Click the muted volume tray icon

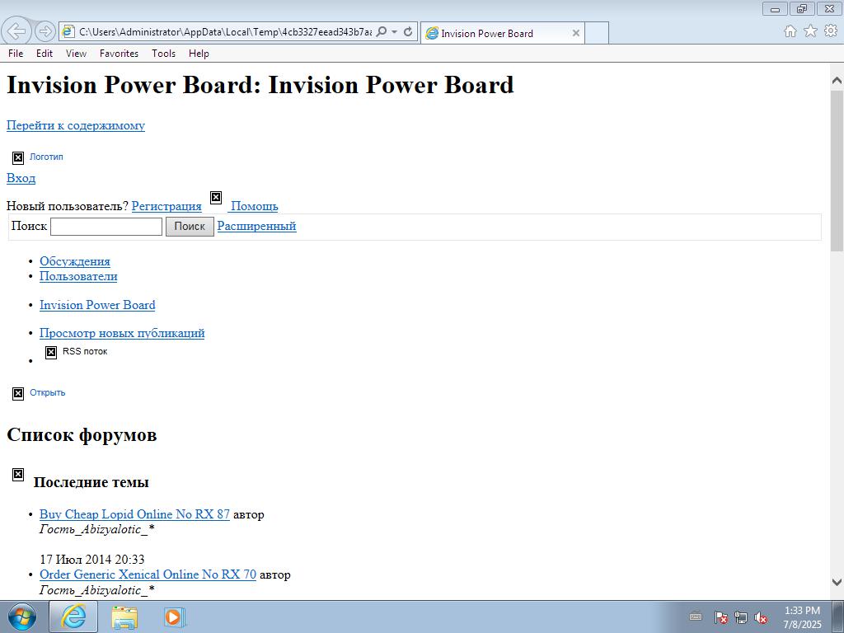tap(761, 617)
